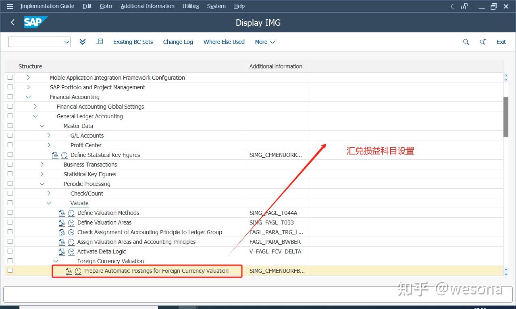The image size is (516, 309).
Task: Click the Change Log button
Action: click(178, 42)
